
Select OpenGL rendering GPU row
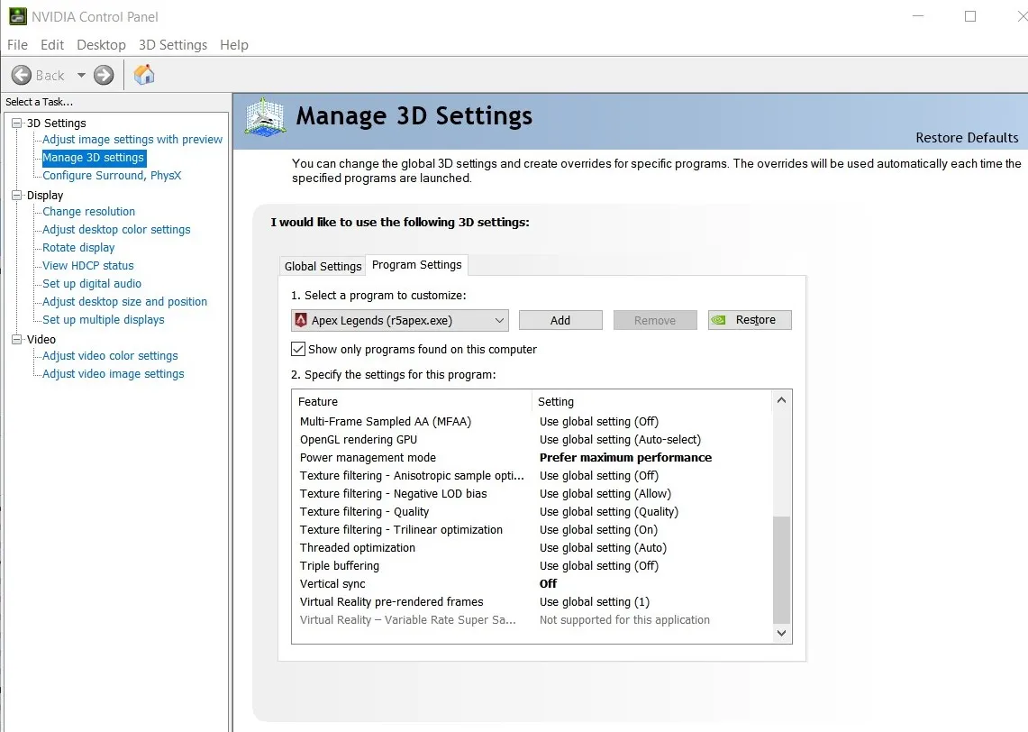532,439
